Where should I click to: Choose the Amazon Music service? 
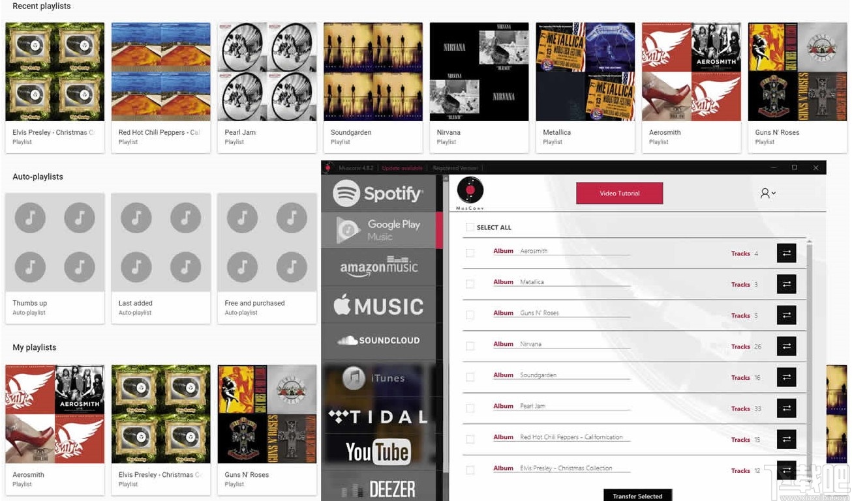click(x=378, y=267)
